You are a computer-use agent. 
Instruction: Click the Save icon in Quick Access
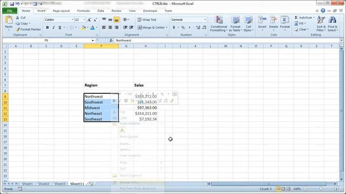12,4
